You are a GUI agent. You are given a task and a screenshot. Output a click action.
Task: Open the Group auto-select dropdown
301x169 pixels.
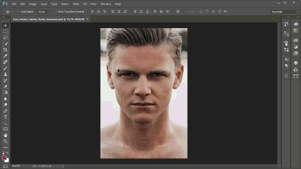[43, 12]
